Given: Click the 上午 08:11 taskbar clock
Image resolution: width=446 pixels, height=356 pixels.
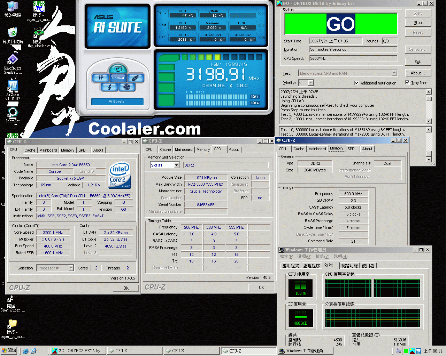Looking at the screenshot, I should tap(433, 351).
